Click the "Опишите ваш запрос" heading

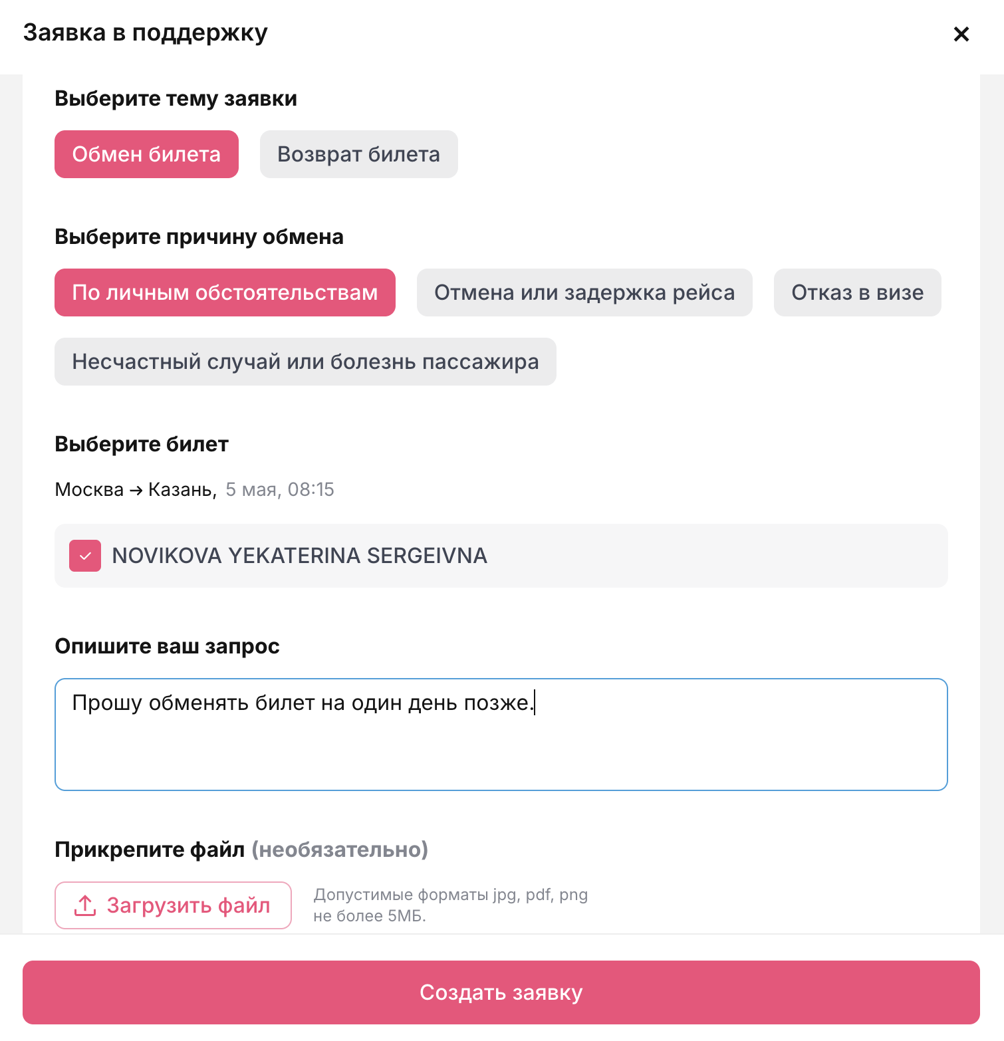click(x=167, y=646)
